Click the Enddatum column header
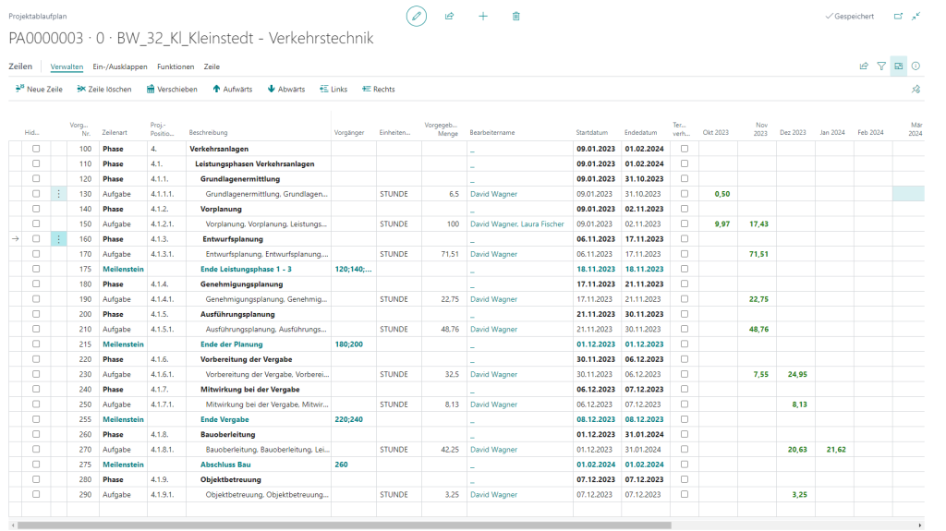Screen dimensions: 946x531 tap(641, 133)
